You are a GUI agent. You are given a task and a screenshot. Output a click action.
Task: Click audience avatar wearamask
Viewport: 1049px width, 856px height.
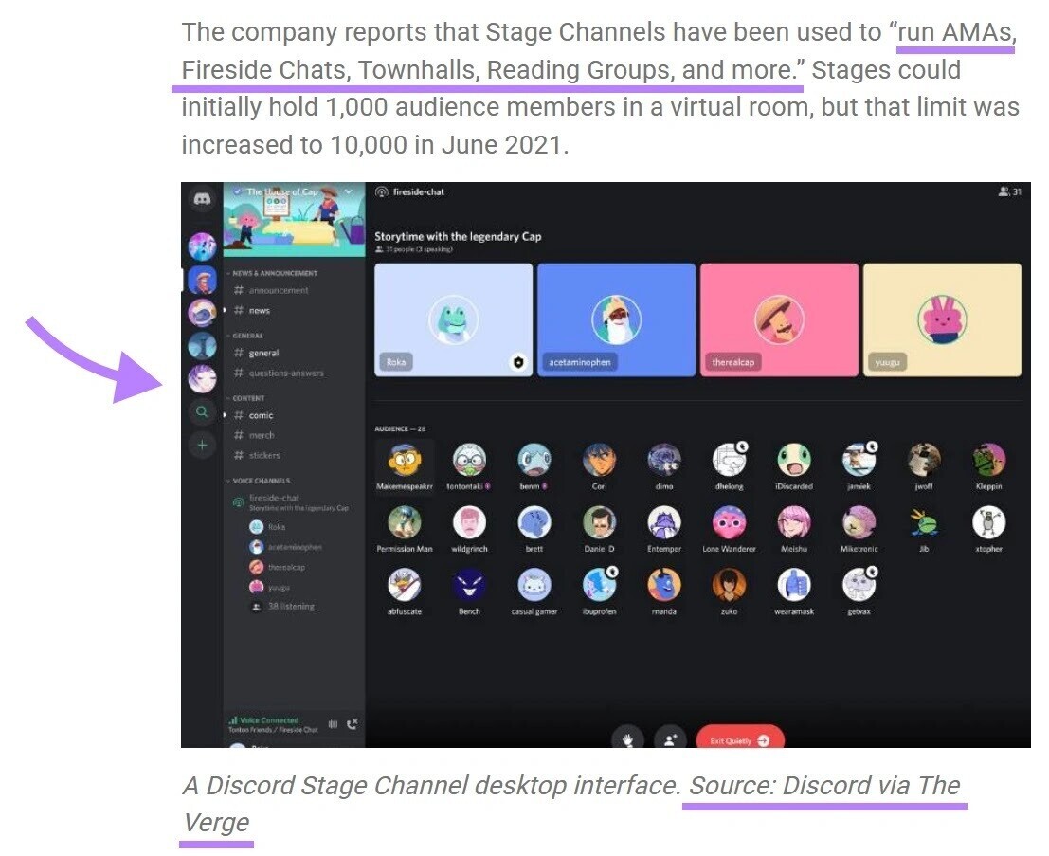coord(794,584)
